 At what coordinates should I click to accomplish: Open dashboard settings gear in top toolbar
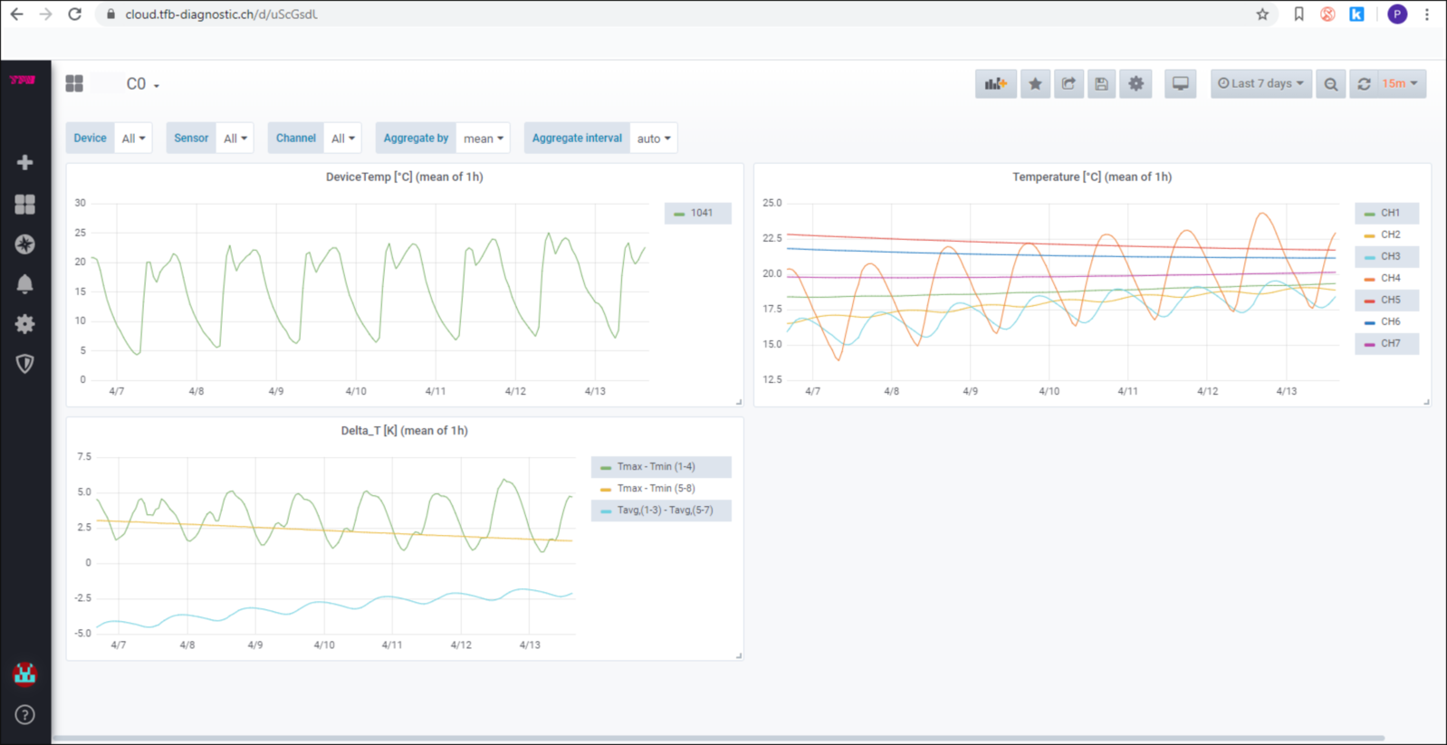pyautogui.click(x=1136, y=84)
